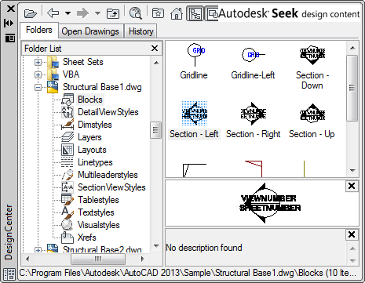Click the vertical scrollbar thumb of the folder tree
The height and width of the screenshot is (283, 365).
(156, 130)
